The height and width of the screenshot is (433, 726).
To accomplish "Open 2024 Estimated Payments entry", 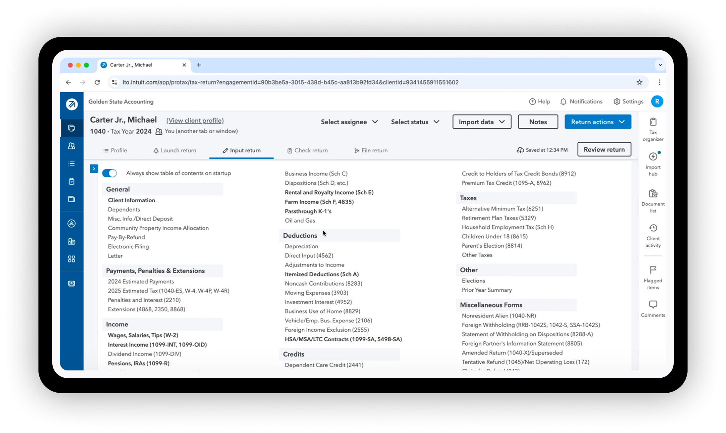I will 141,281.
